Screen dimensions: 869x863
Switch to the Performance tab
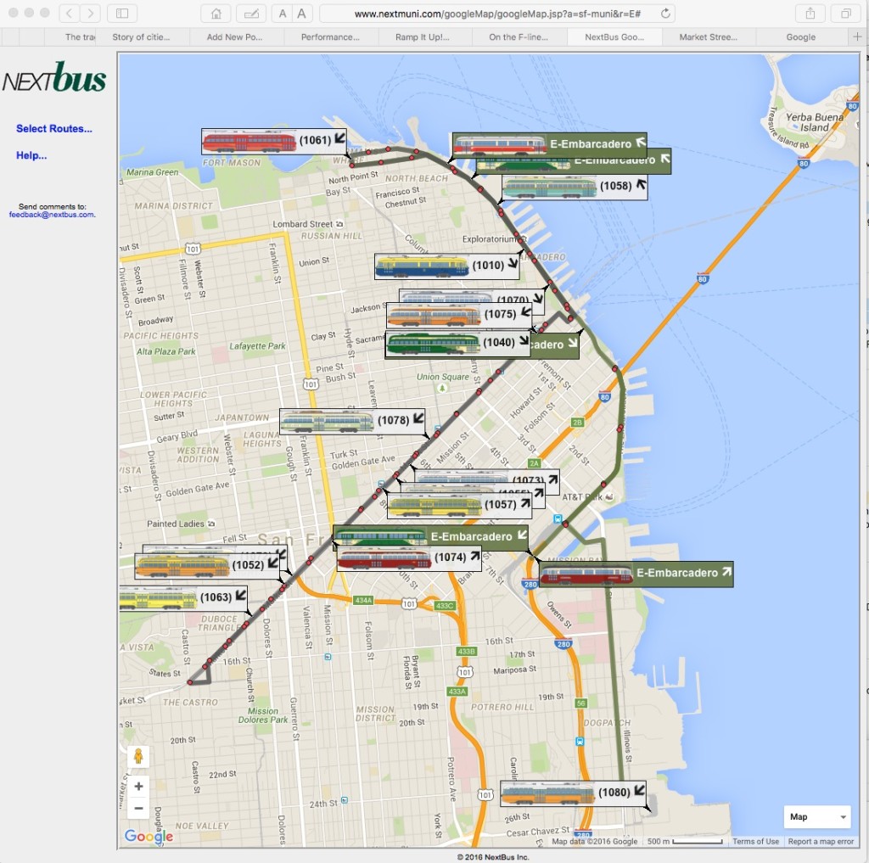[330, 37]
